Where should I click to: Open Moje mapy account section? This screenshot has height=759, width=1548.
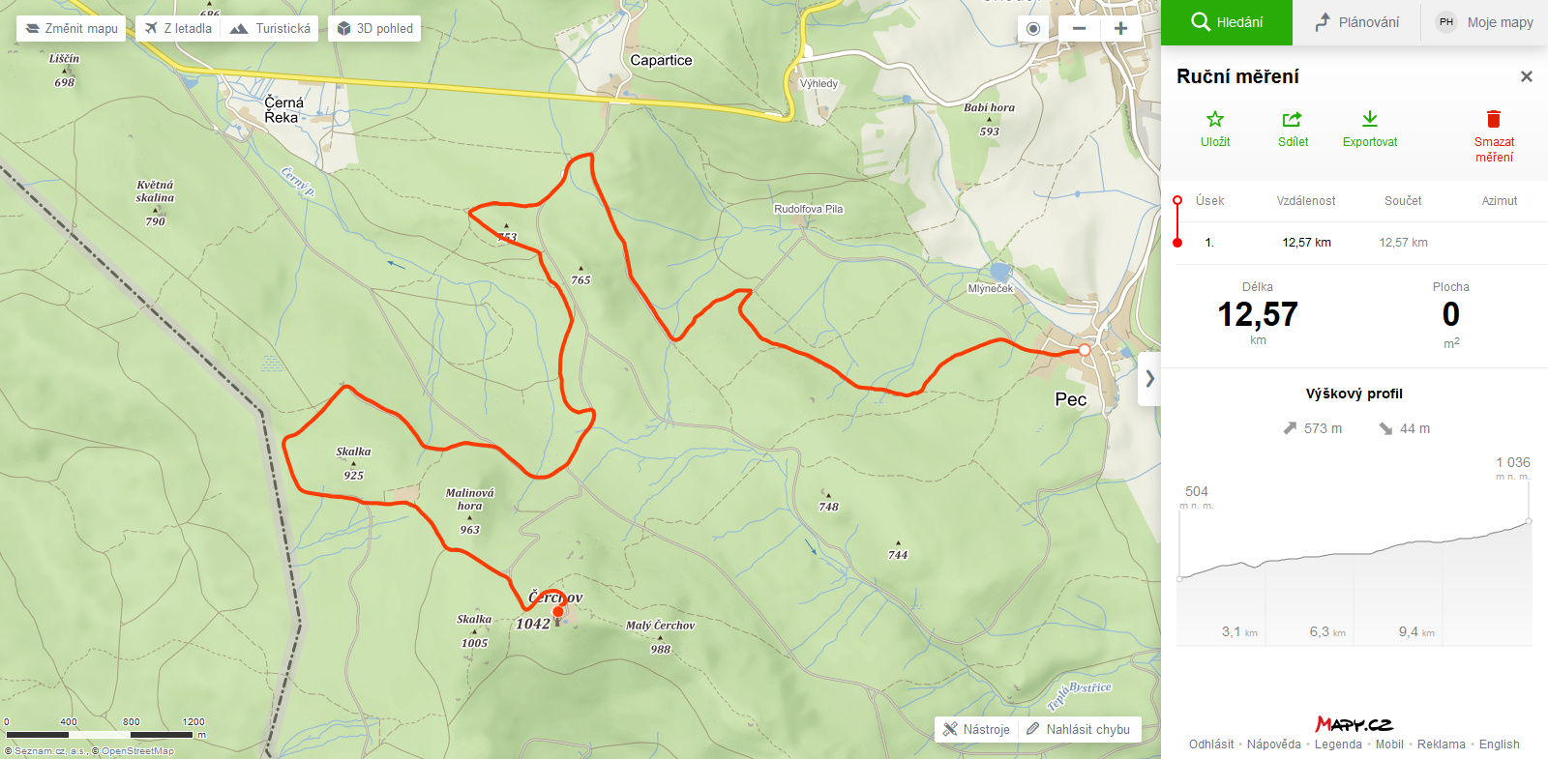[x=1485, y=22]
